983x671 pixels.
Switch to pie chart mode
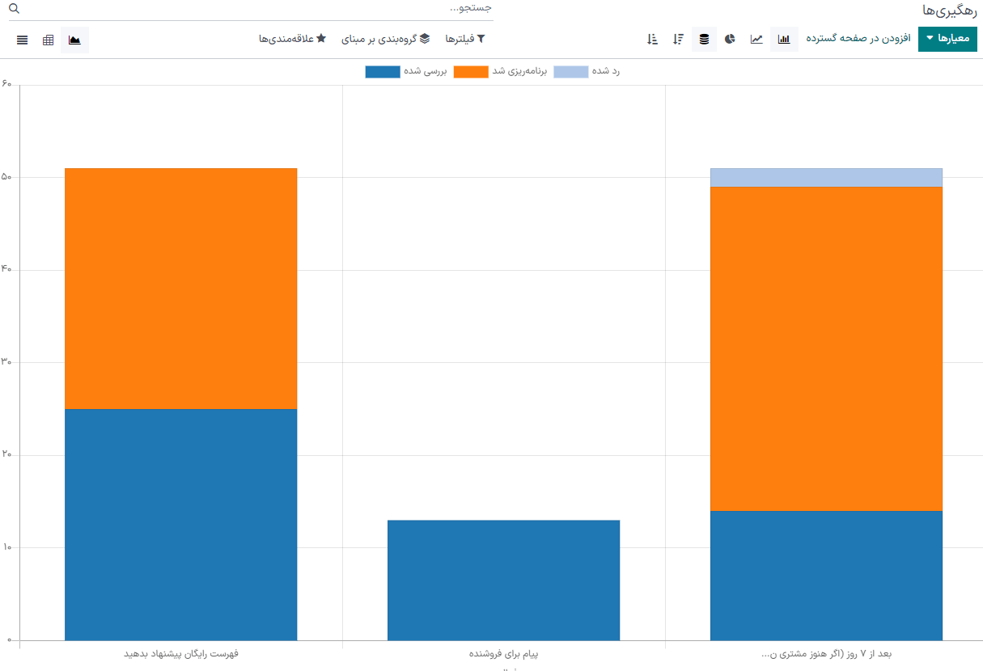pyautogui.click(x=730, y=39)
